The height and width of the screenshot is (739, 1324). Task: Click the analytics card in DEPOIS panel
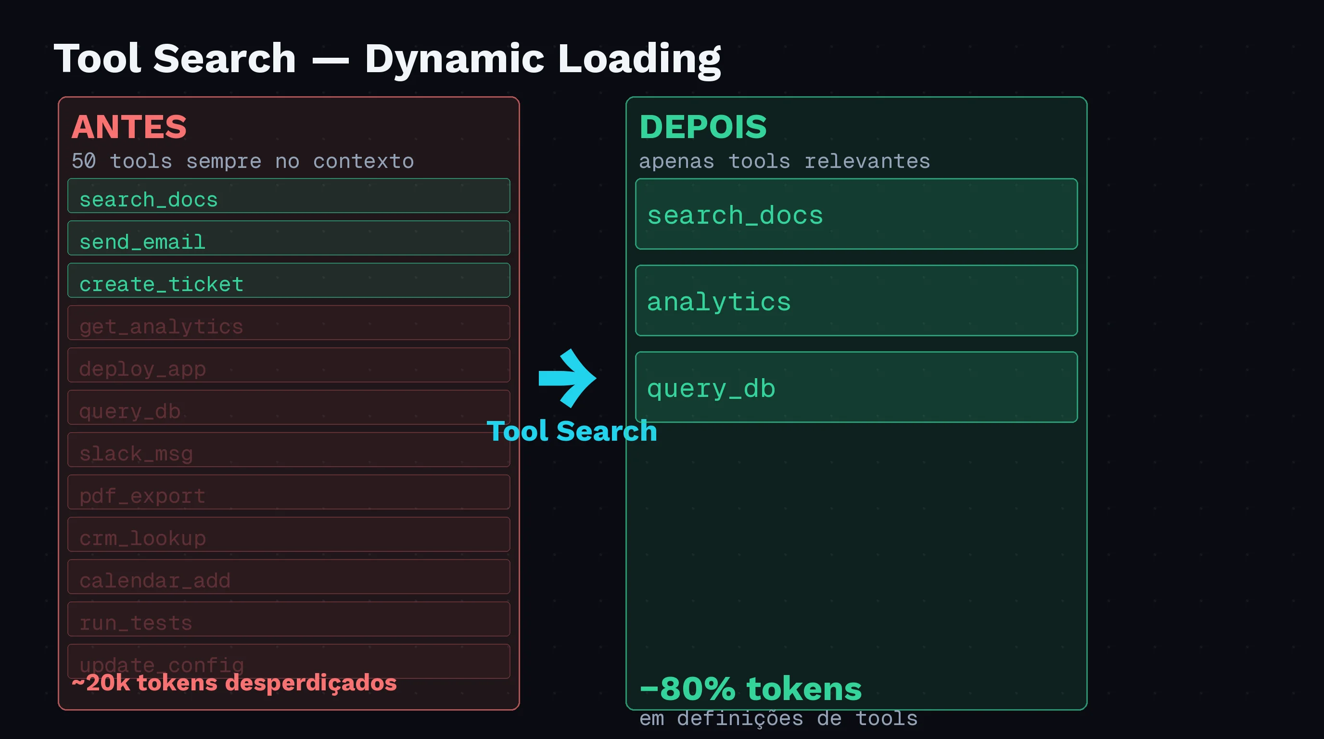(856, 301)
